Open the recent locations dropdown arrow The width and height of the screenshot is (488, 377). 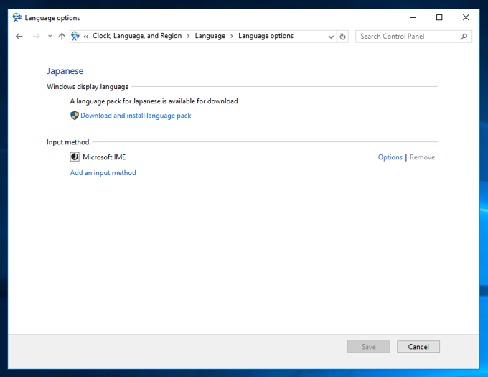pyautogui.click(x=50, y=37)
